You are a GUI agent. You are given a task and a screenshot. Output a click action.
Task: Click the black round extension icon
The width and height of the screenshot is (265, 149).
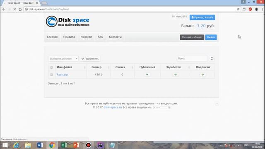257,9
